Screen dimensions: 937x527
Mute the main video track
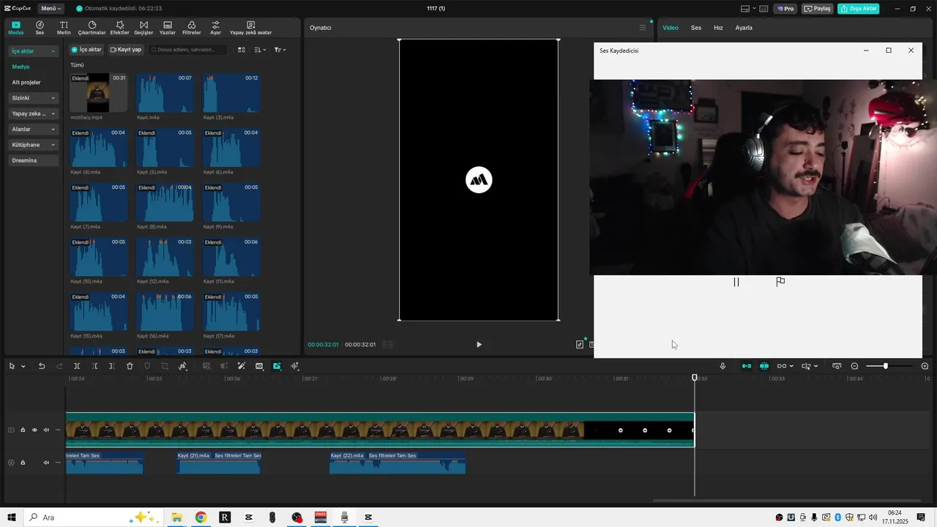coord(46,430)
